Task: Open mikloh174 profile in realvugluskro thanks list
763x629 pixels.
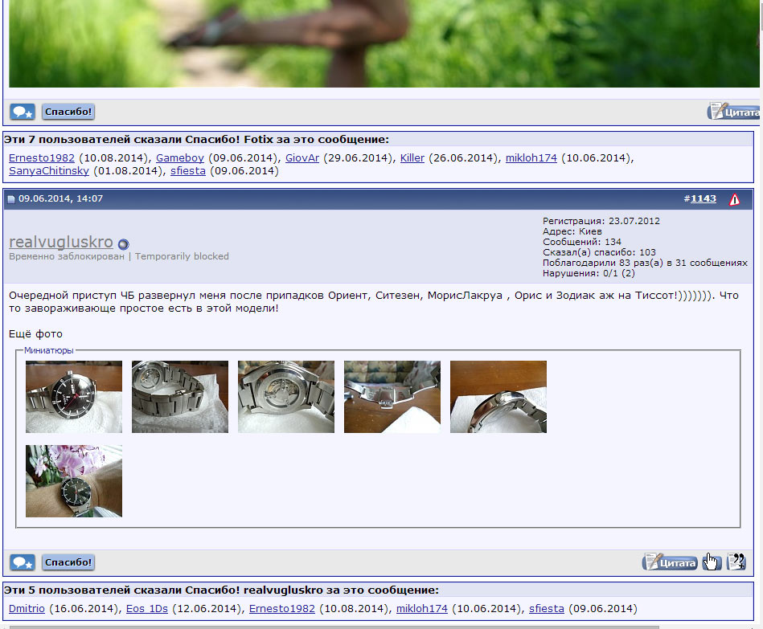Action: [x=422, y=609]
